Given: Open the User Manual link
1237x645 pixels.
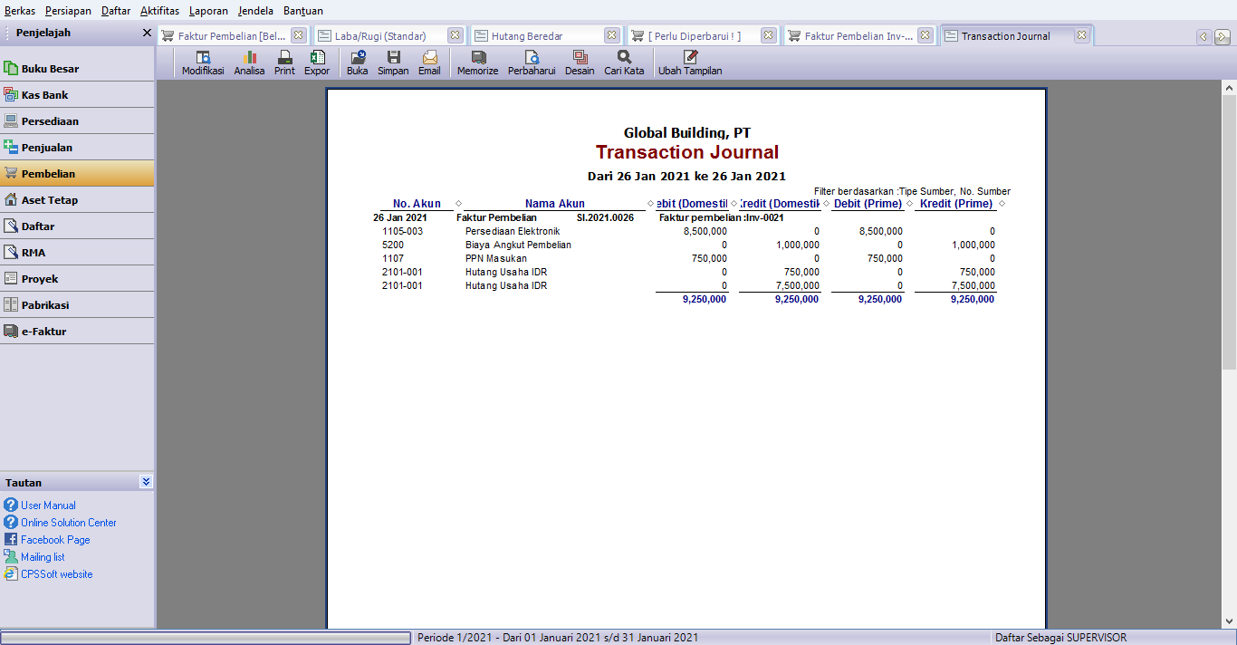Looking at the screenshot, I should 48,505.
